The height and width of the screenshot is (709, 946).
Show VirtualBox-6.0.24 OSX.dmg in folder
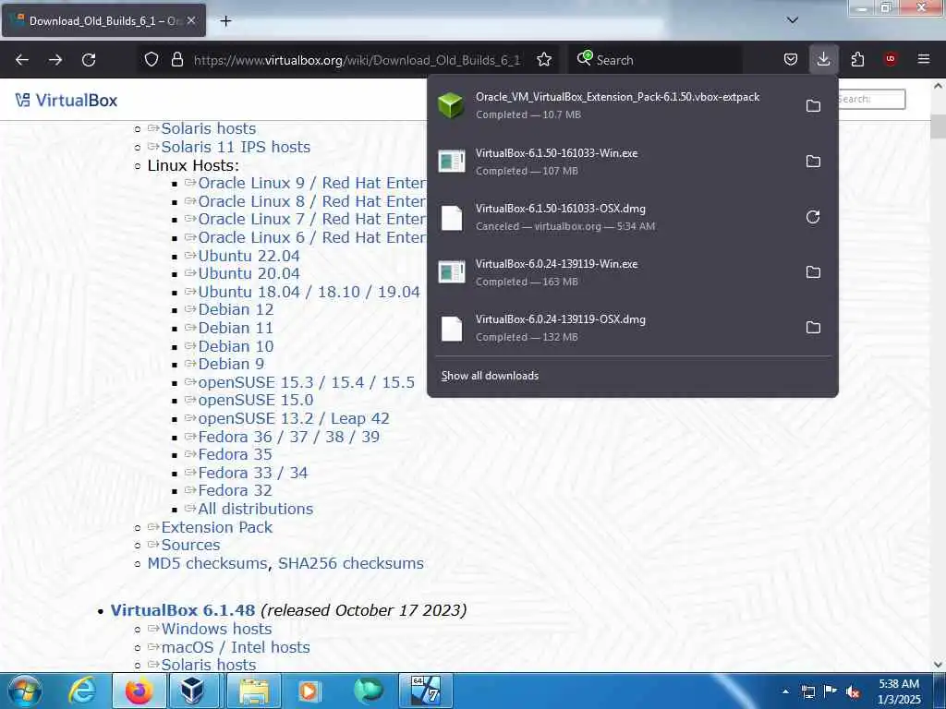pyautogui.click(x=813, y=328)
